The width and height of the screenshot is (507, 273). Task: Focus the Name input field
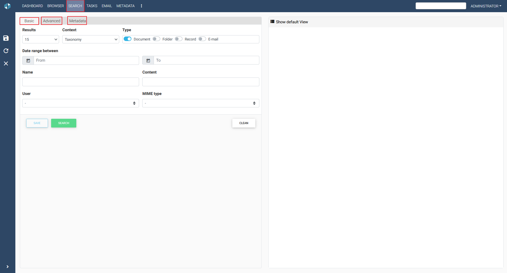(x=81, y=82)
